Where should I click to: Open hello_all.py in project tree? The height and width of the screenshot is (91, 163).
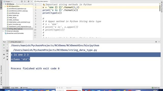pos(12,18)
